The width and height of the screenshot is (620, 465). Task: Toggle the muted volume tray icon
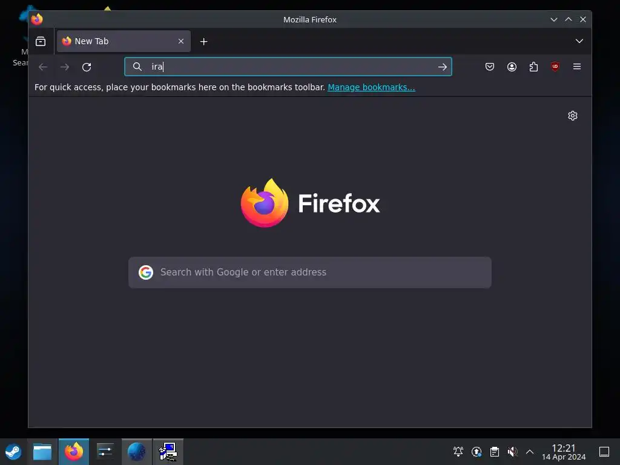point(512,452)
